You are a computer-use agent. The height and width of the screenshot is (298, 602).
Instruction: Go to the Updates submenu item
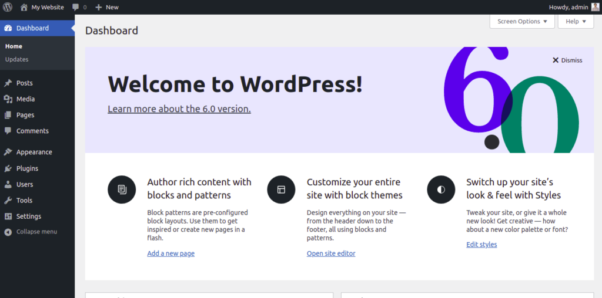point(17,59)
